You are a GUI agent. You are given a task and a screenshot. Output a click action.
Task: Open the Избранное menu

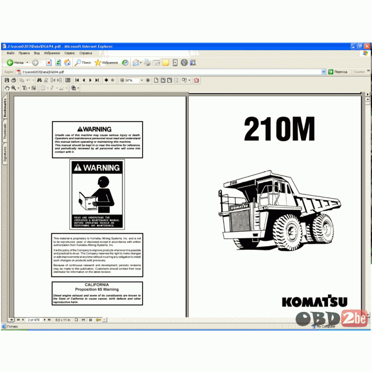[x=52, y=53]
